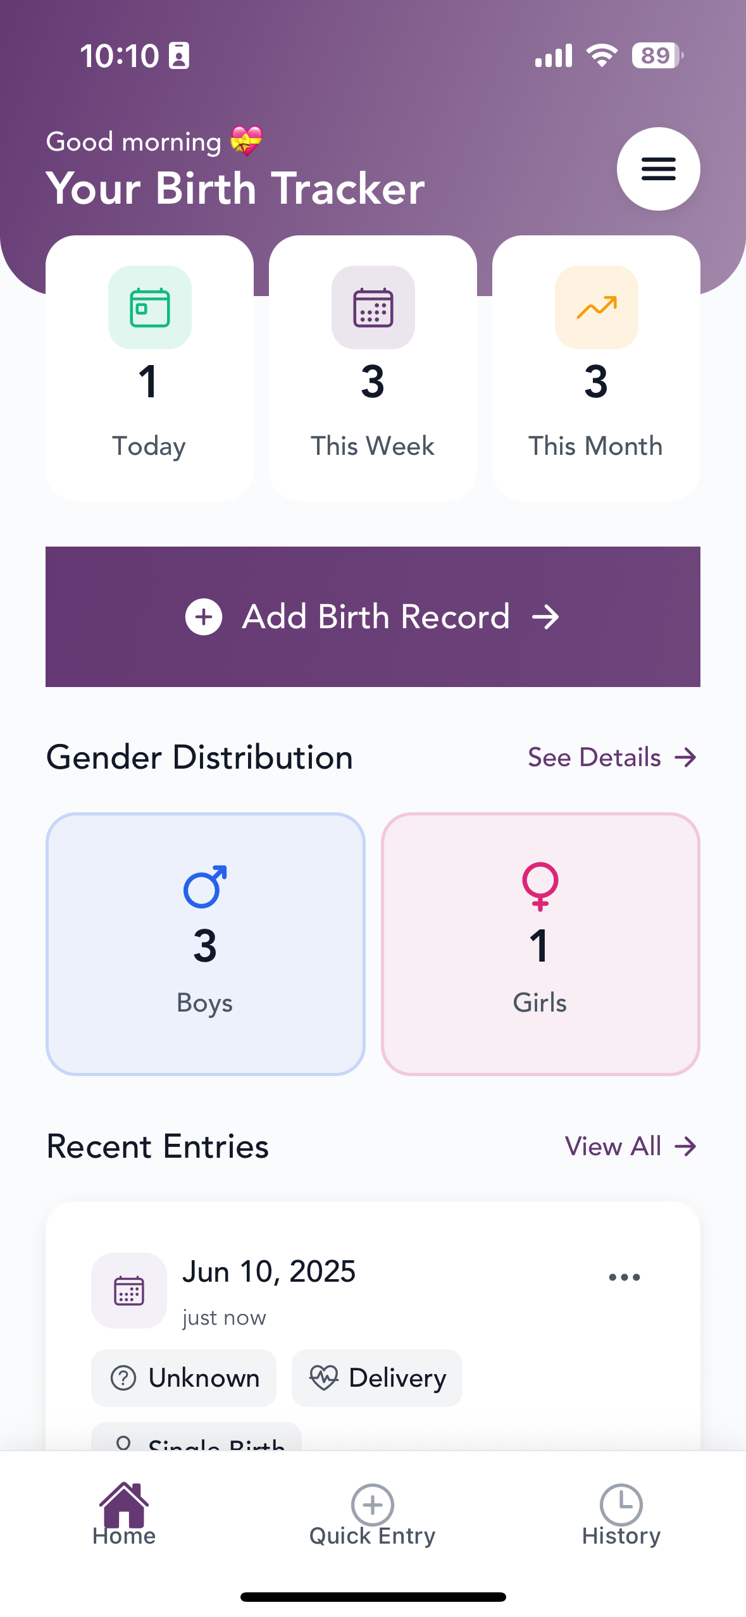The image size is (746, 1617).
Task: Tap the green Today calendar icon
Action: pyautogui.click(x=150, y=307)
